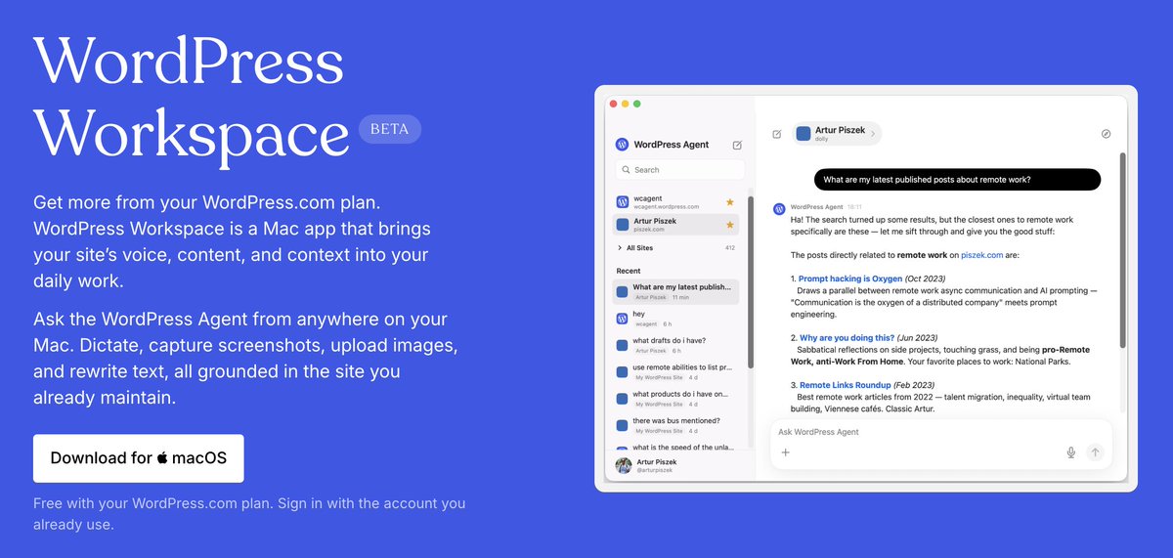Viewport: 1173px width, 558px height.
Task: Click the Download for macOS button
Action: (138, 458)
